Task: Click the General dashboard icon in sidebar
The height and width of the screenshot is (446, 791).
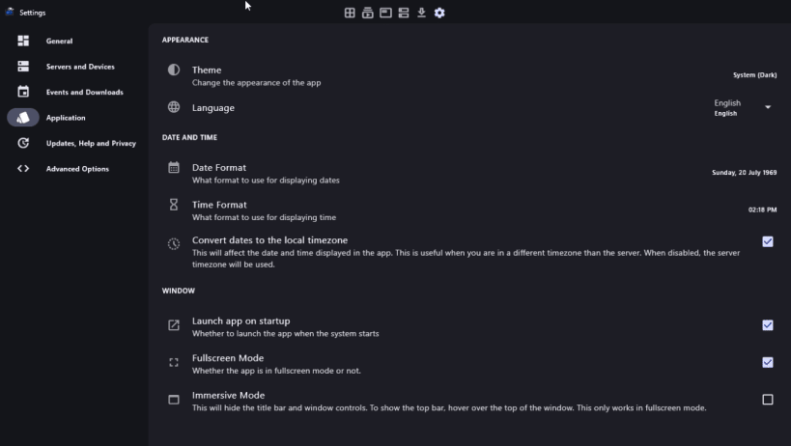Action: [x=23, y=41]
